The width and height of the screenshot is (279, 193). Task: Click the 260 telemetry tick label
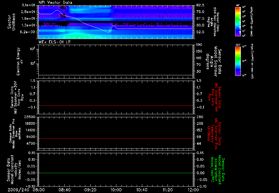pos(200,117)
